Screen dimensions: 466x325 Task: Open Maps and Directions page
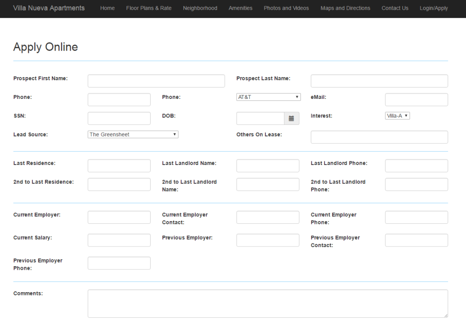345,8
